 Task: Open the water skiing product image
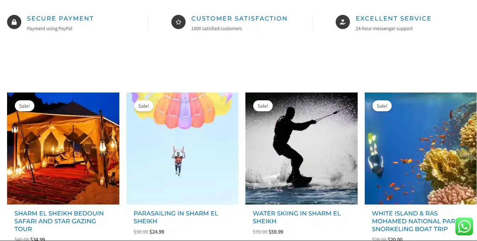tap(301, 148)
